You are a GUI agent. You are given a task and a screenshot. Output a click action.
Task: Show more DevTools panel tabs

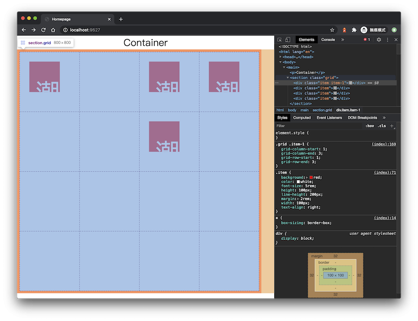(x=343, y=40)
